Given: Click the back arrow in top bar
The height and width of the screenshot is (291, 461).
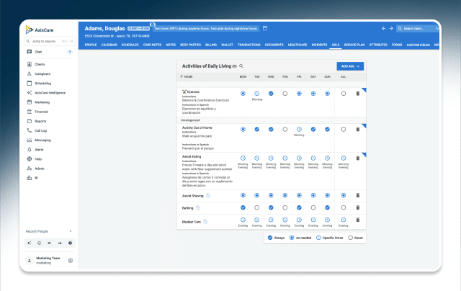Looking at the screenshot, I should click(383, 29).
